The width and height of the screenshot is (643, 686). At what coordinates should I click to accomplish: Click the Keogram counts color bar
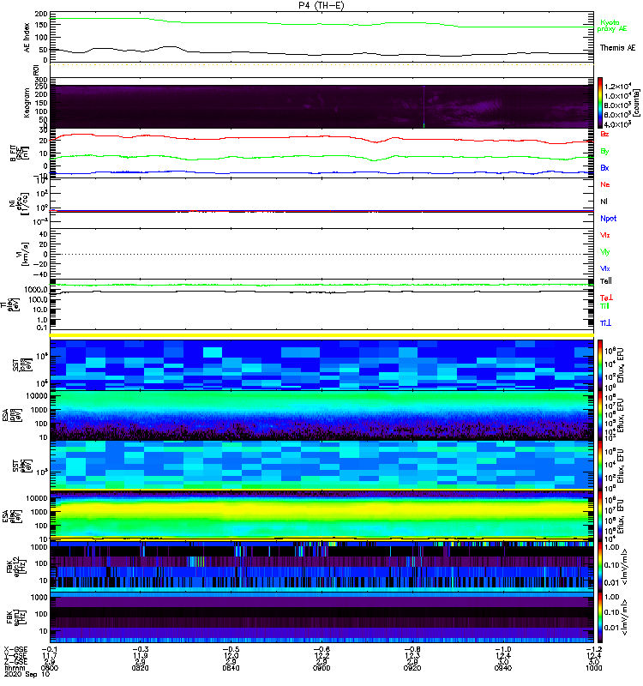point(600,103)
